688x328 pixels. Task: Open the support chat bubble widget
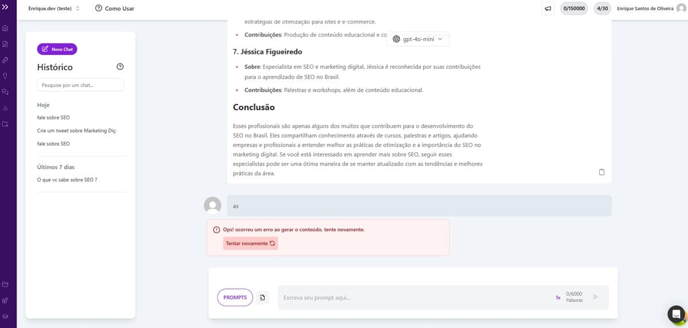[676, 314]
